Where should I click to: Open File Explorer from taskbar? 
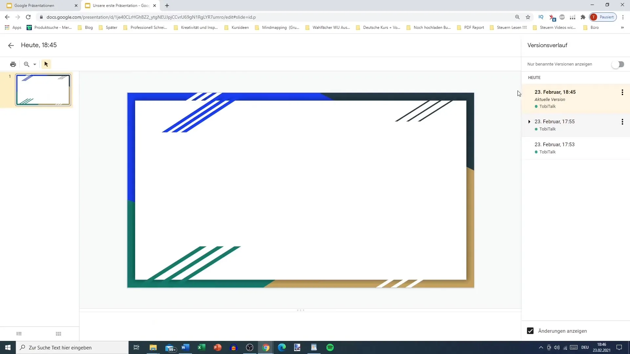point(153,347)
